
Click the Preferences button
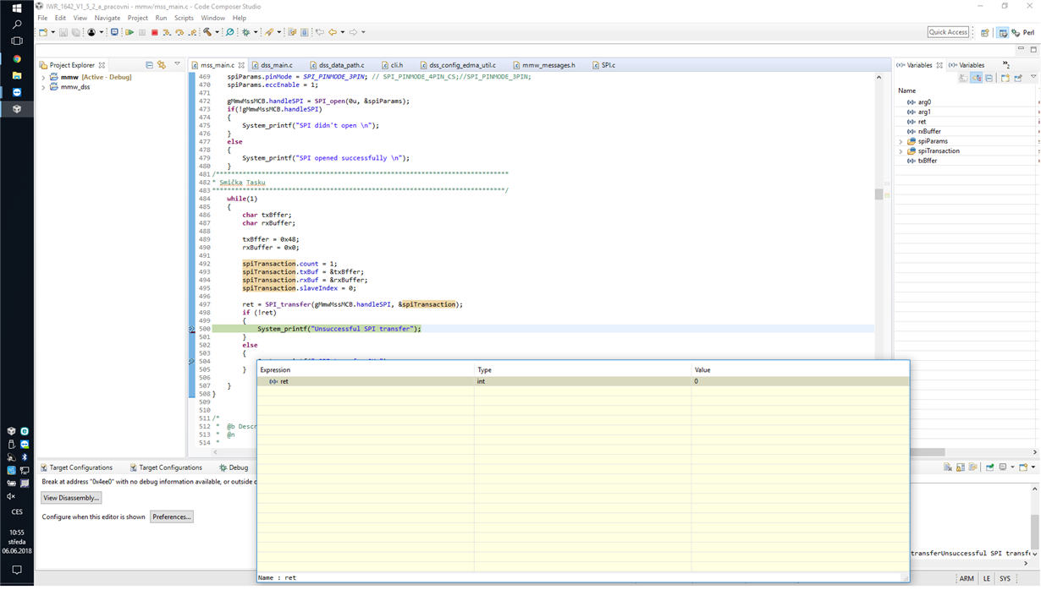tap(171, 516)
